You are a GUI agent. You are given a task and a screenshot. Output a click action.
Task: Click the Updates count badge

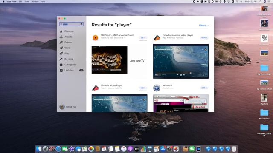pos(81,70)
